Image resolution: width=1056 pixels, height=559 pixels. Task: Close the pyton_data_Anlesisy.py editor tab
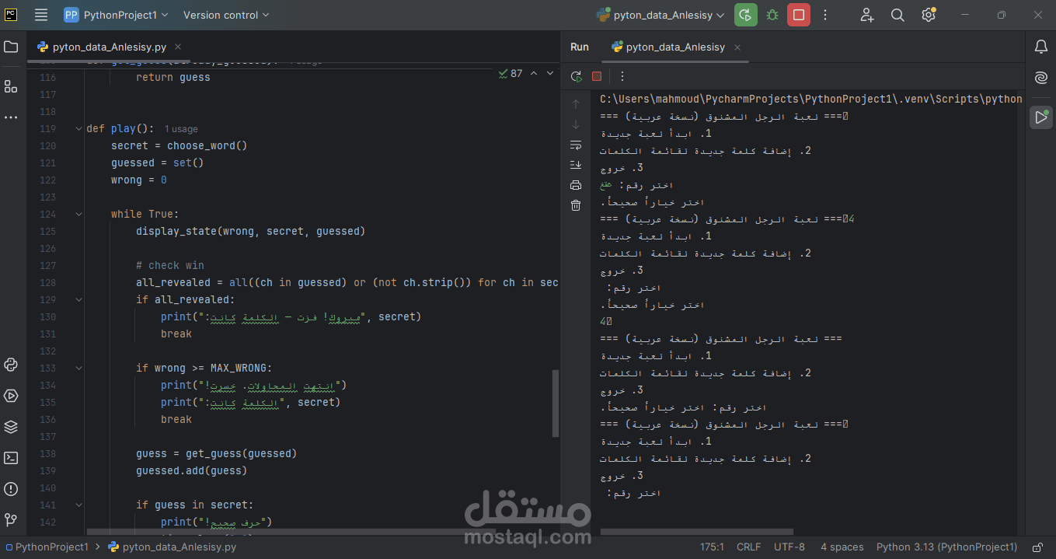pyautogui.click(x=177, y=47)
